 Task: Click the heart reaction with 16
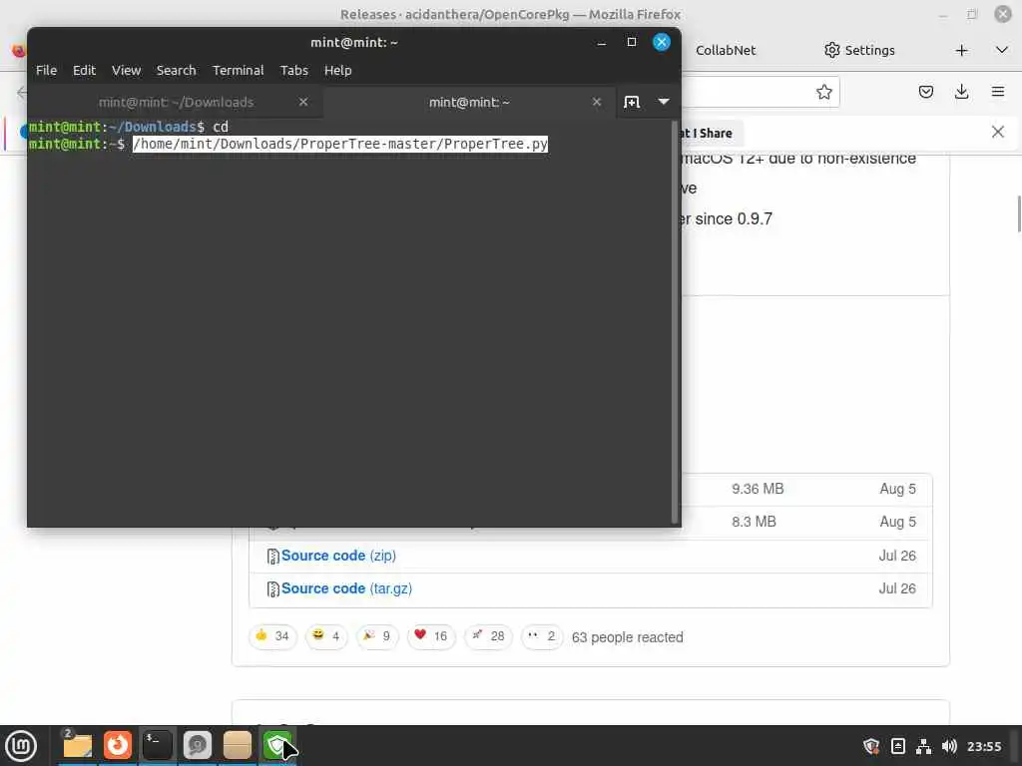tap(431, 636)
